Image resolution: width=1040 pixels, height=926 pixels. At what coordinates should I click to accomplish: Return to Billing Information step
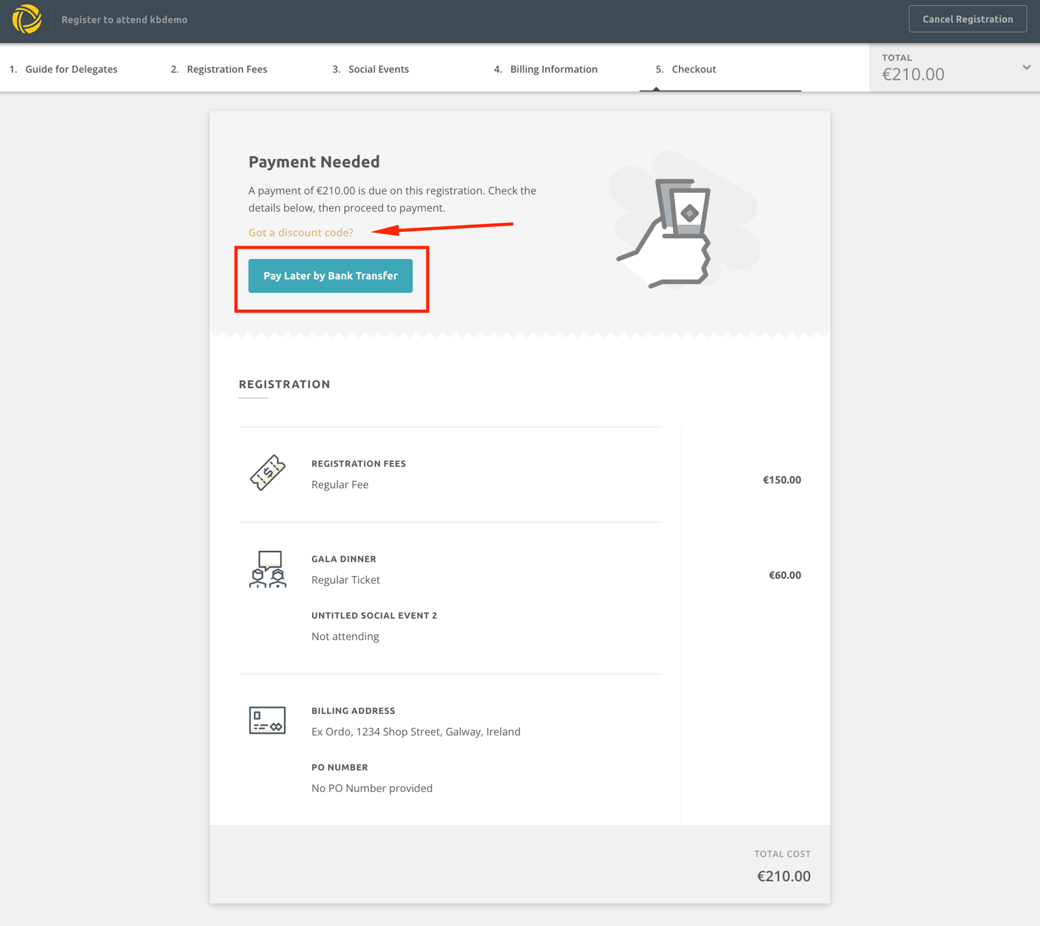553,69
